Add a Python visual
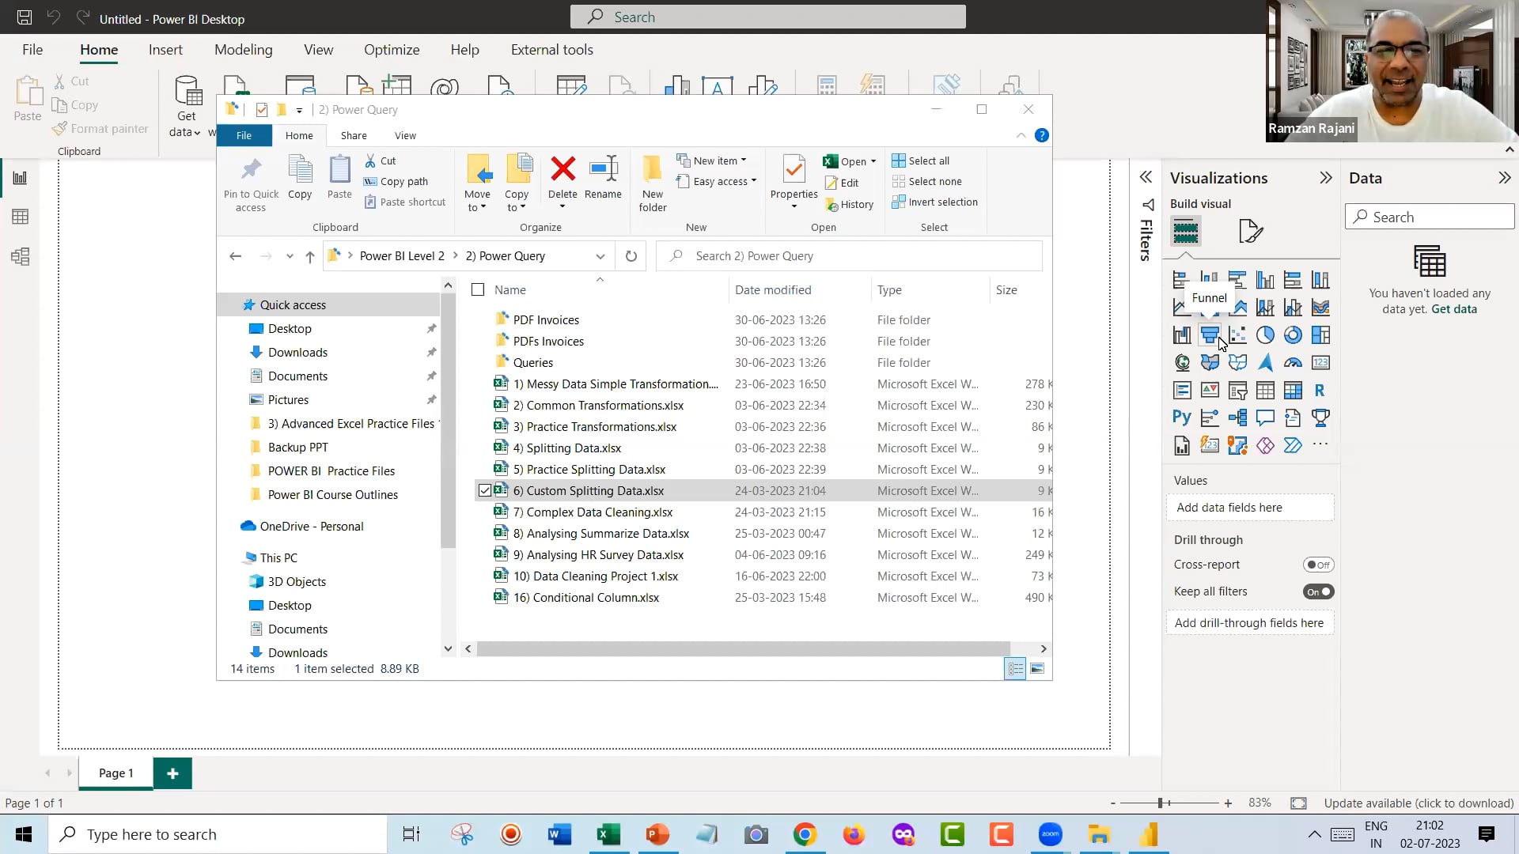The height and width of the screenshot is (854, 1519). tap(1181, 418)
